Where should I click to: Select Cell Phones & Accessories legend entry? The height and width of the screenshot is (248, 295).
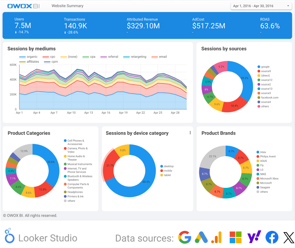point(74,142)
